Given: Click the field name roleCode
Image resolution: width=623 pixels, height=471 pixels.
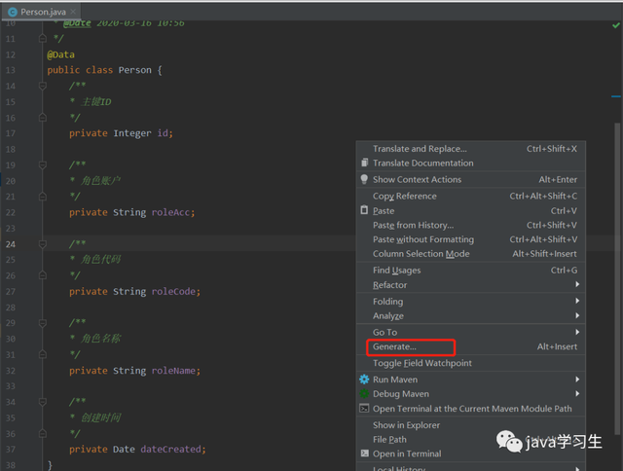Looking at the screenshot, I should coord(173,292).
